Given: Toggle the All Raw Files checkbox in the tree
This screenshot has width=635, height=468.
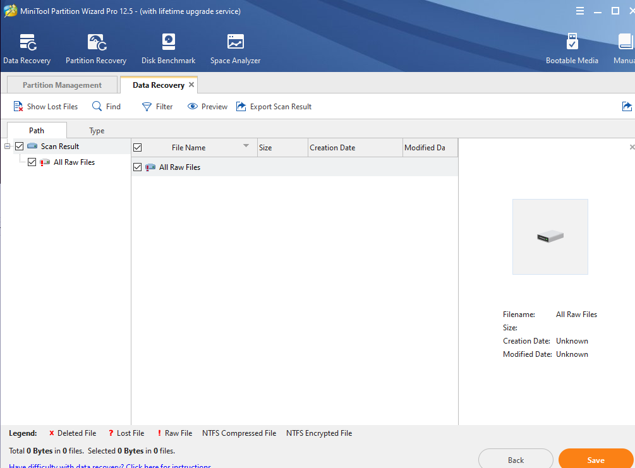Looking at the screenshot, I should (32, 162).
